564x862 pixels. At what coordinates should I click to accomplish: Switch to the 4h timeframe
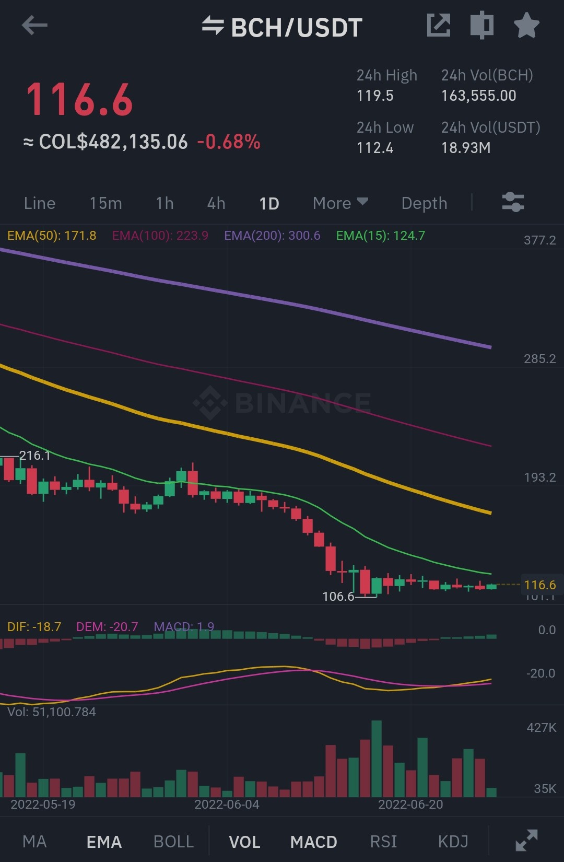click(216, 203)
